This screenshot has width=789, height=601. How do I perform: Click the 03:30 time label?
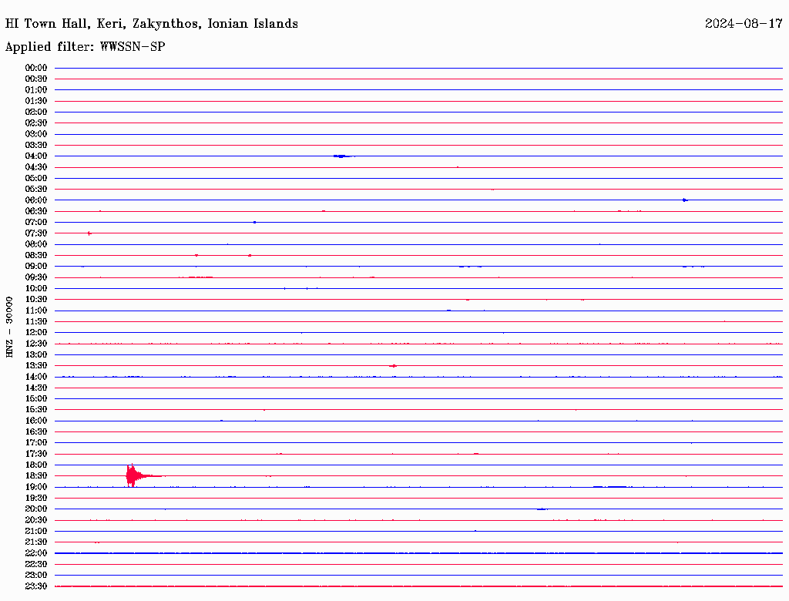(36, 145)
